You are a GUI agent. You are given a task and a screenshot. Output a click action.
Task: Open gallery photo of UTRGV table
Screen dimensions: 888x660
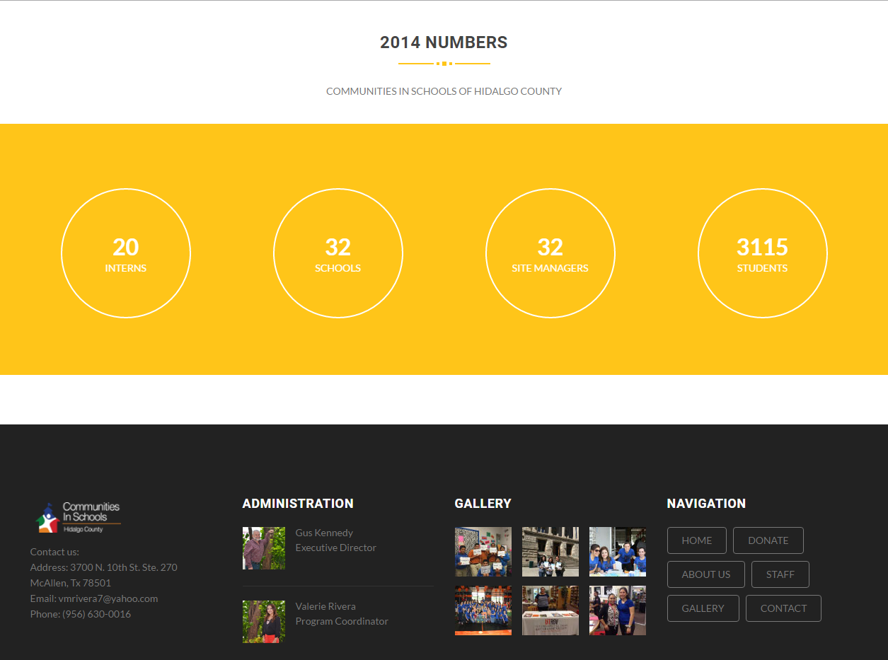550,610
